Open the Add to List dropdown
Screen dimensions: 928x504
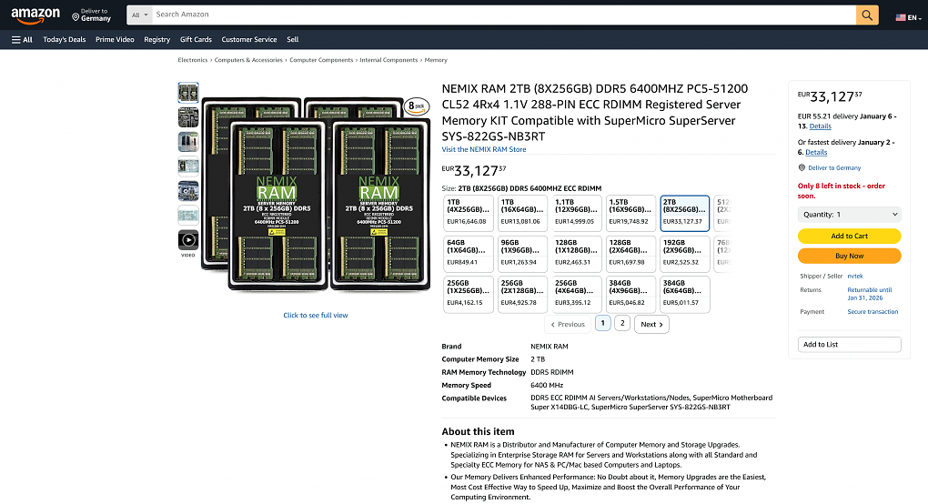coord(849,344)
